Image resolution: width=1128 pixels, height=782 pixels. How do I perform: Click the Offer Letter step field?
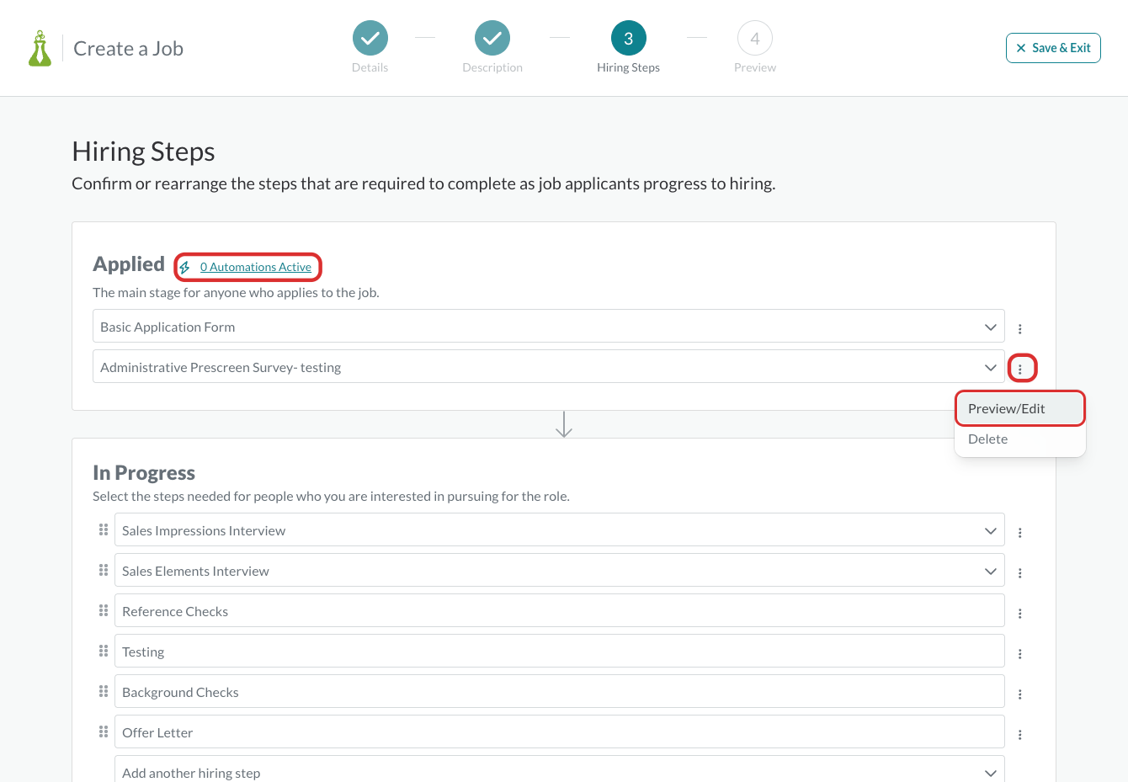coord(560,731)
